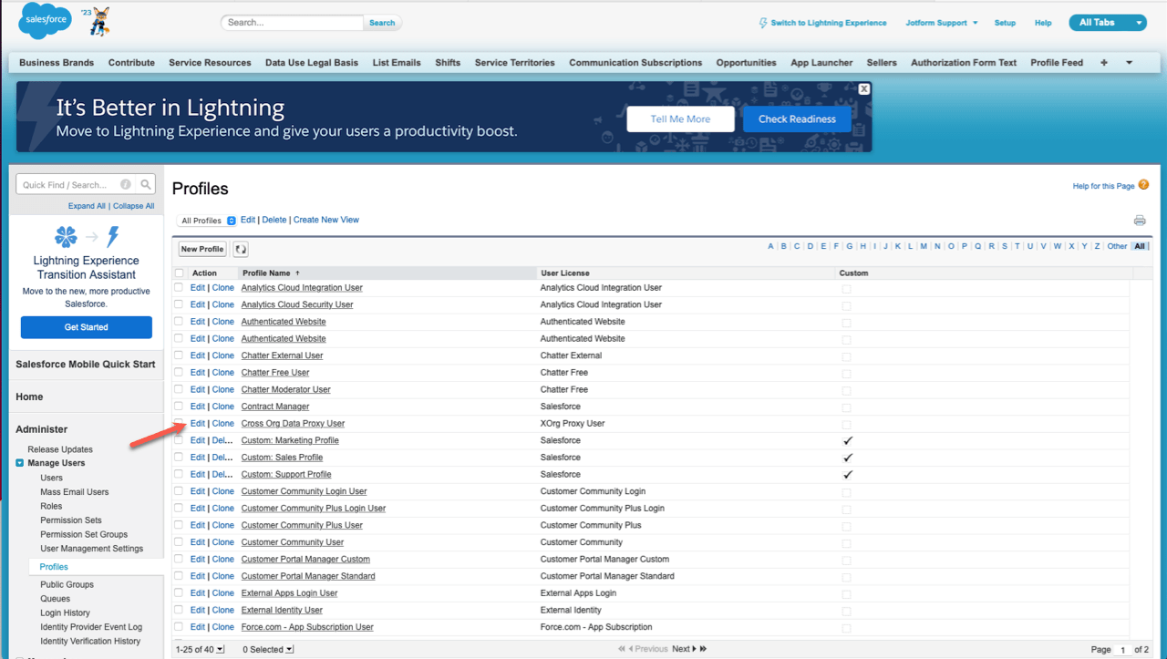Screen dimensions: 1167x659
Task: Open the Opportunities tab
Action: click(x=746, y=63)
